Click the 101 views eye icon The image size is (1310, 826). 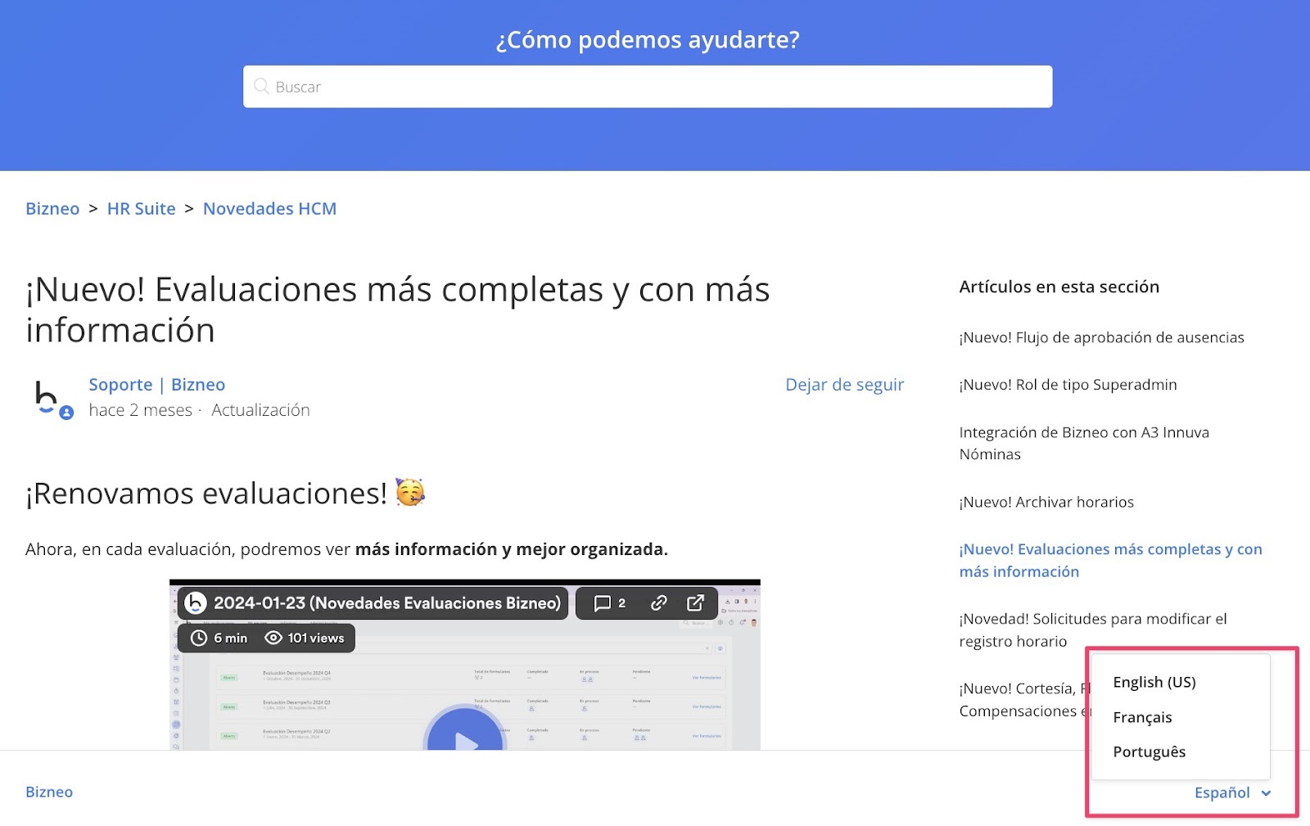click(273, 638)
